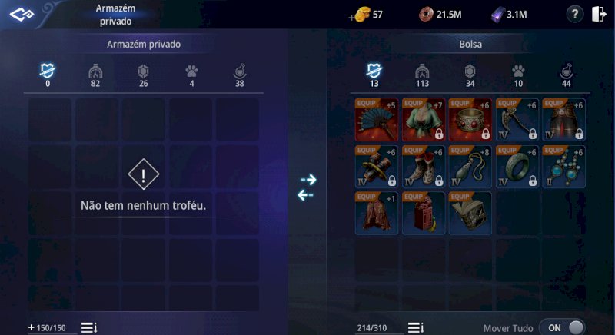The width and height of the screenshot is (615, 335).
Task: Toggle the Mover Tudo switch
Action: point(563,327)
